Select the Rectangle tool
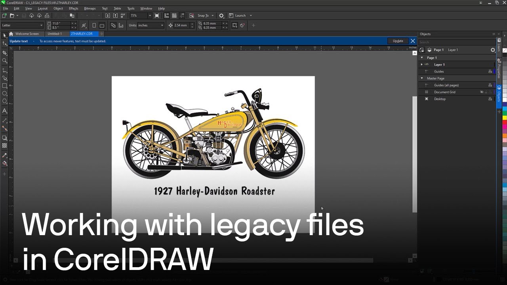The image size is (507, 285). pos(4,85)
